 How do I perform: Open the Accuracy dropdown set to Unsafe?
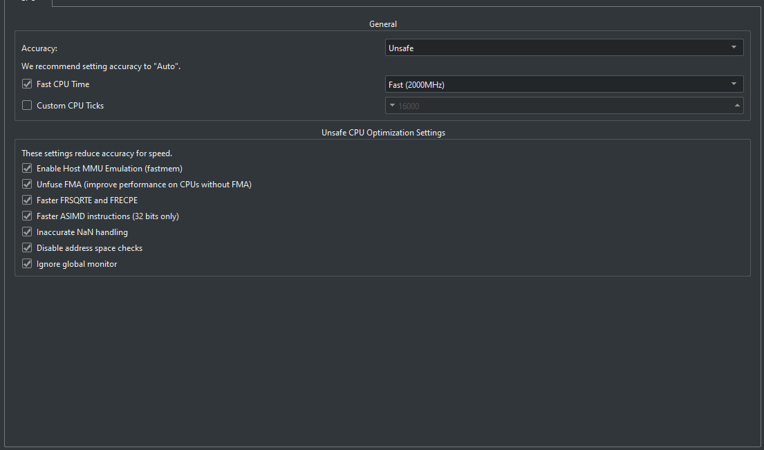coord(563,48)
